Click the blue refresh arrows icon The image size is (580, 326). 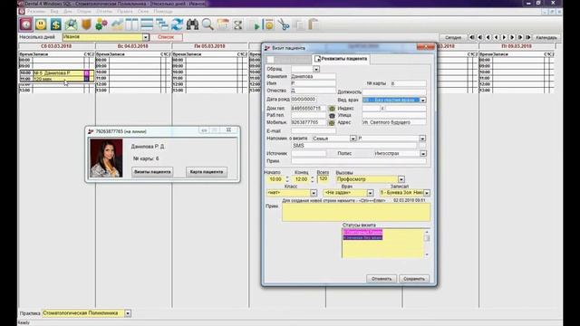coord(177,24)
